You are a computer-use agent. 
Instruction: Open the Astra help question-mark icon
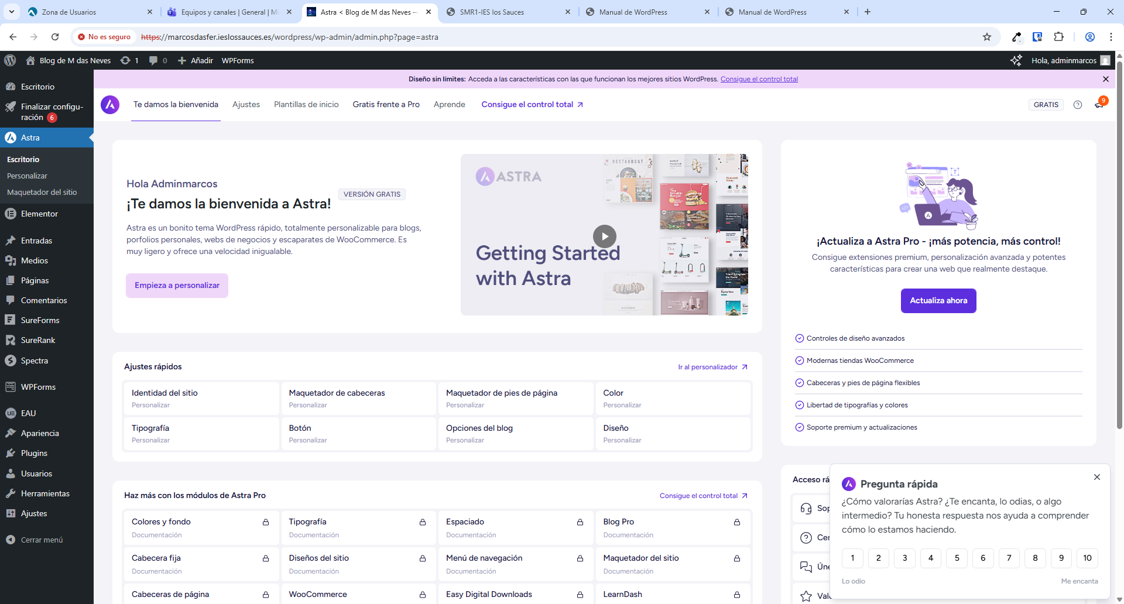click(x=1078, y=104)
